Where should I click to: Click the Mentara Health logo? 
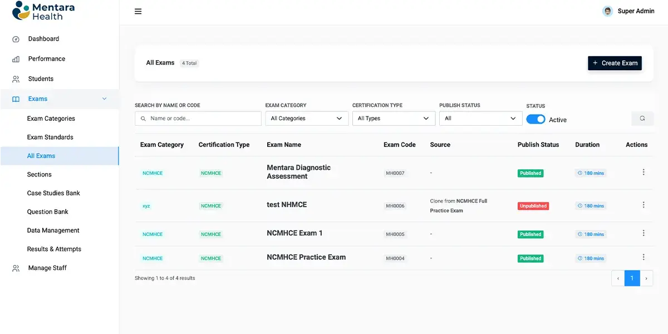43,11
